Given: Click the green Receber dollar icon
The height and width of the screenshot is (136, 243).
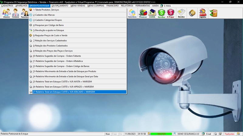Looking at the screenshot, I should [162, 13].
